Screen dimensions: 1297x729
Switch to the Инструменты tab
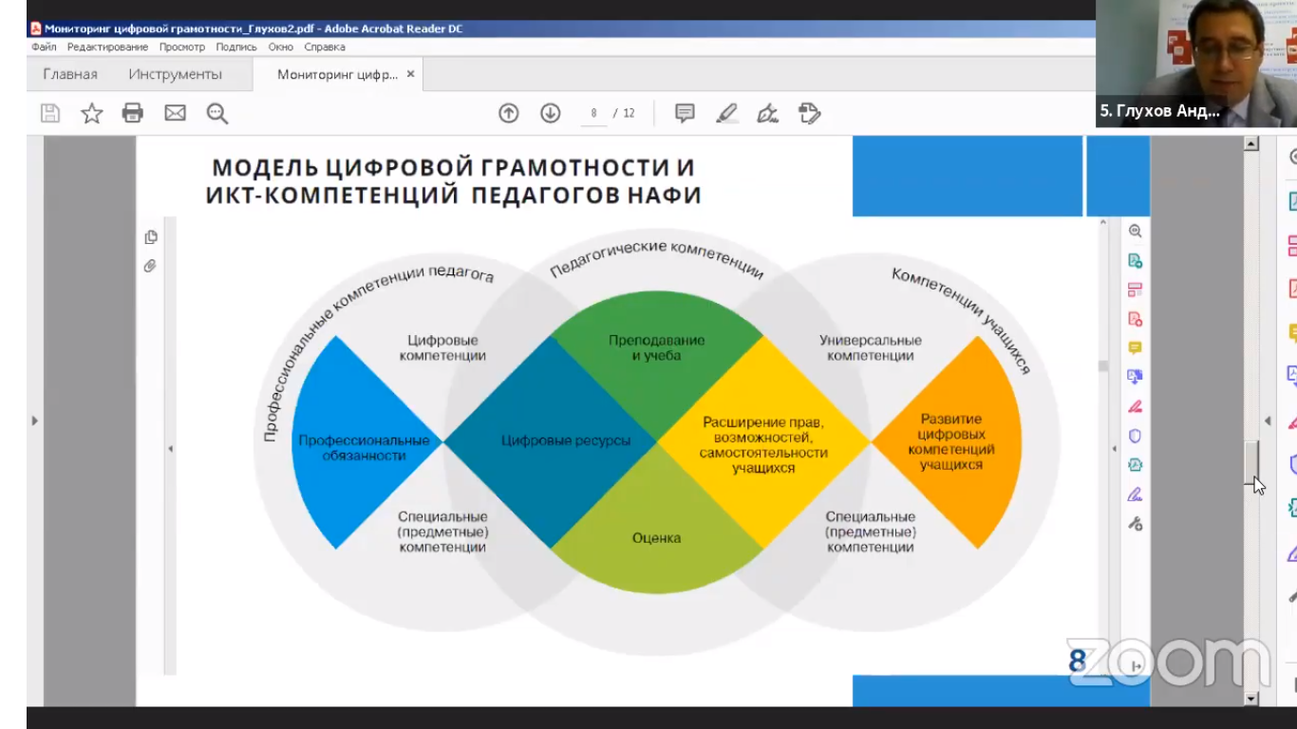[x=176, y=74]
